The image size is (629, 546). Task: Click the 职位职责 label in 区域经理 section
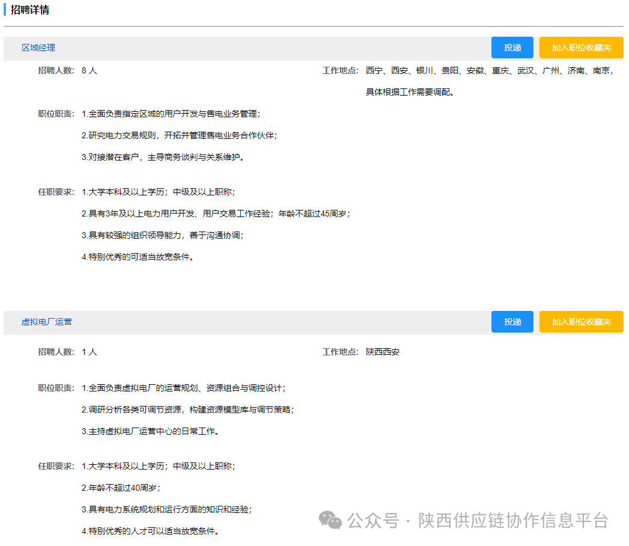click(x=56, y=114)
